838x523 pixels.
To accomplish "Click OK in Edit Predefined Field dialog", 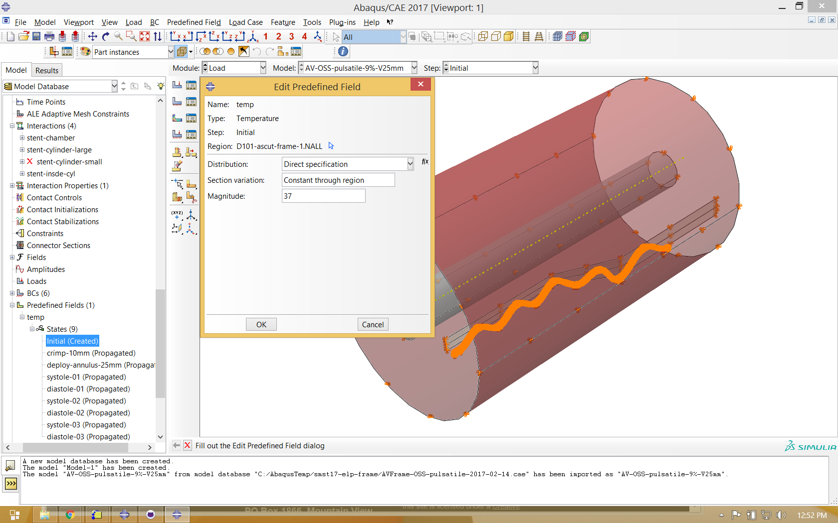I will point(261,324).
